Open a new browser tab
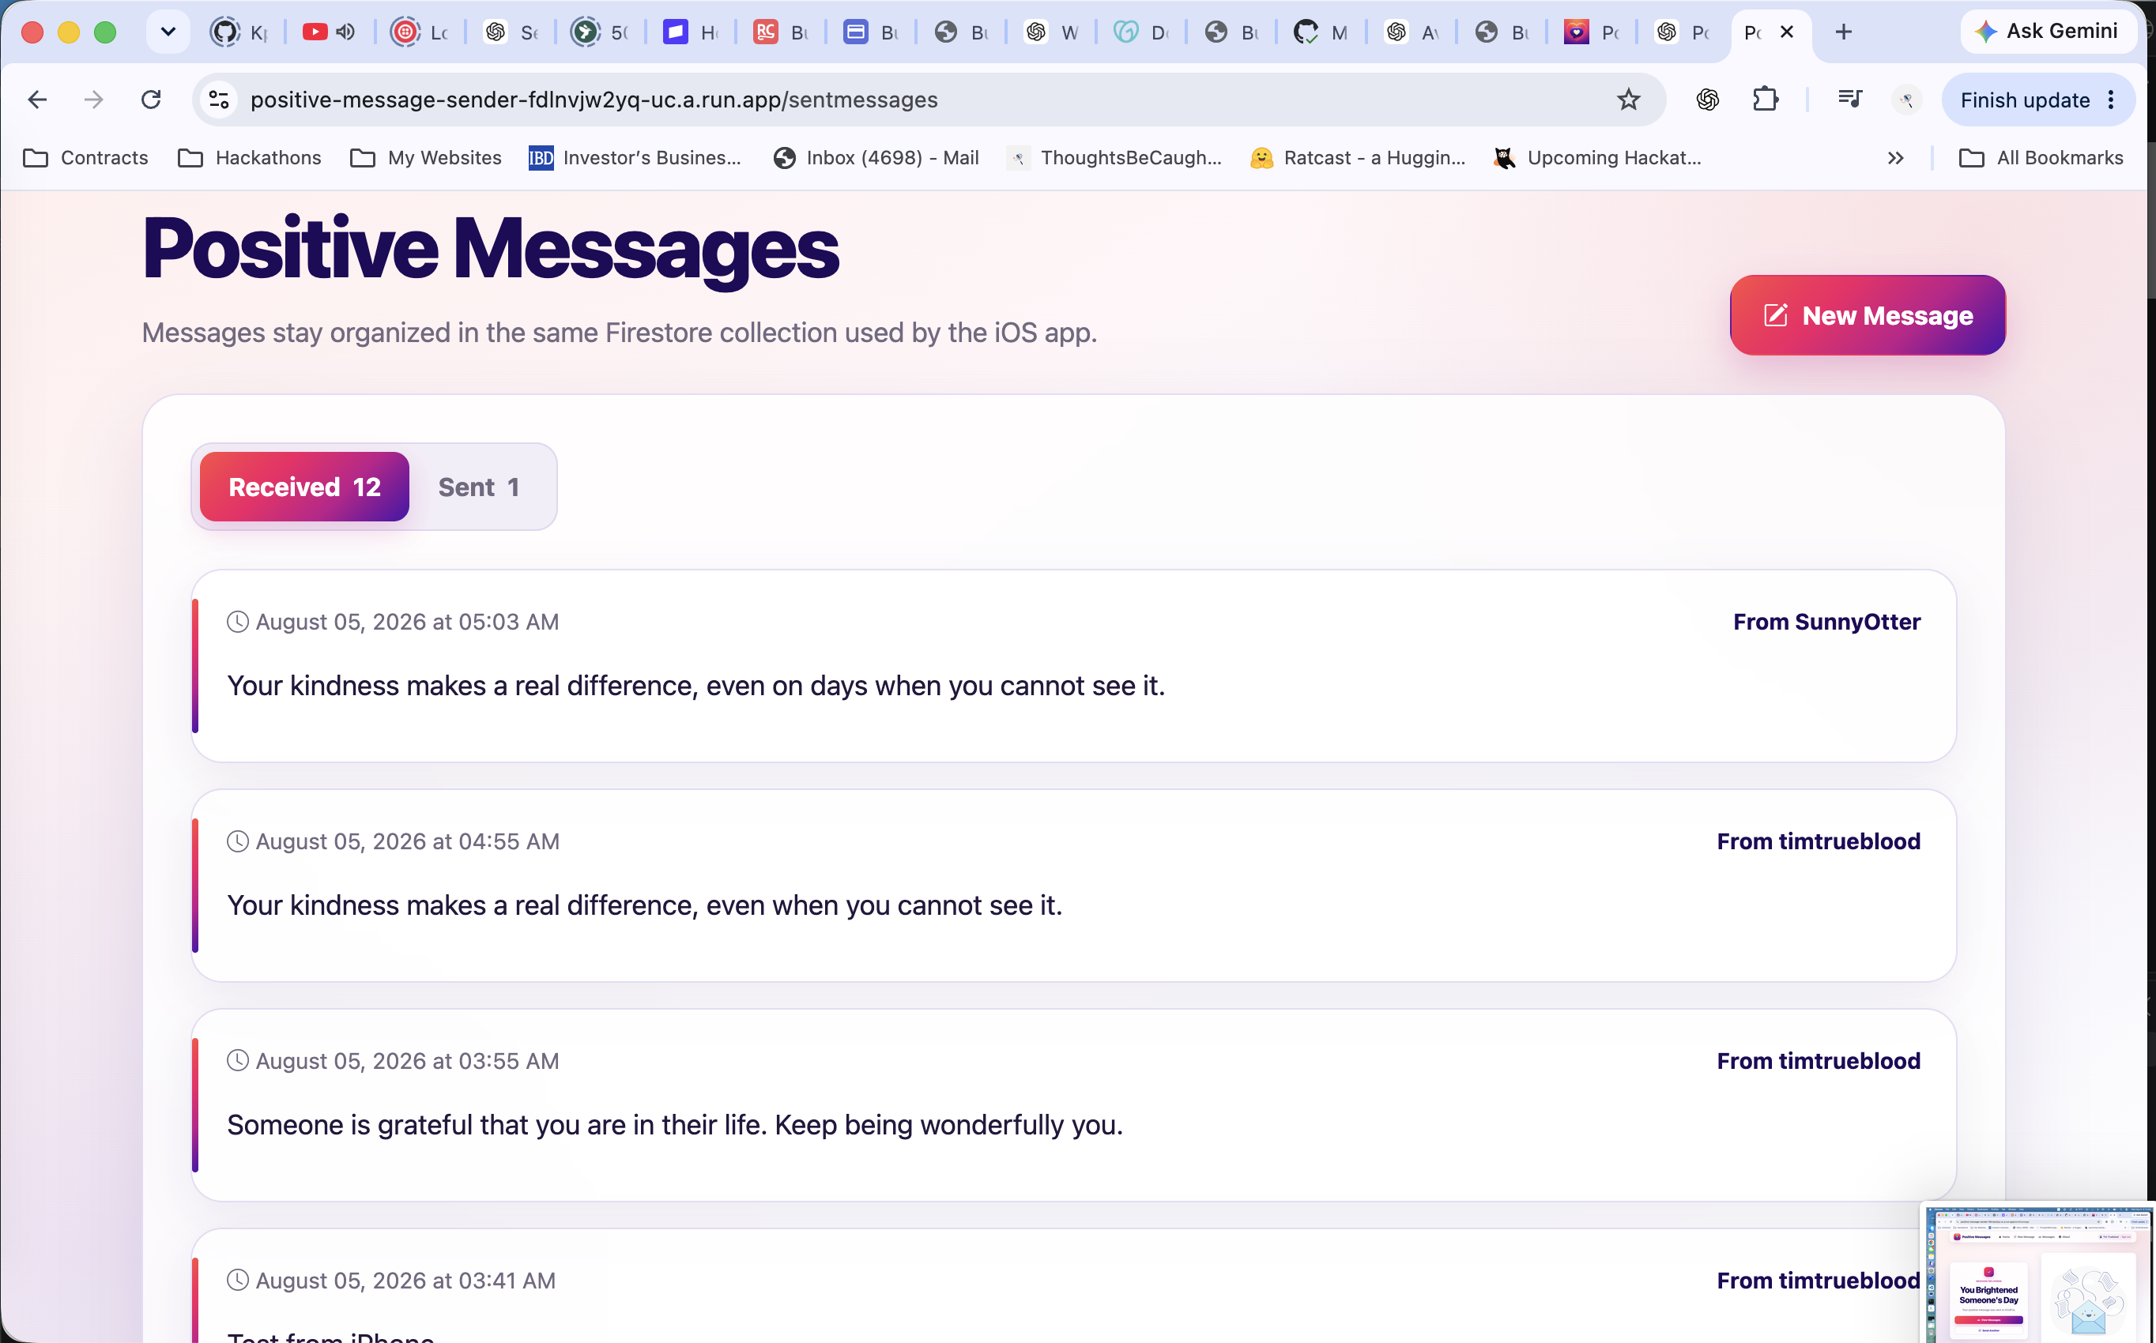The image size is (2156, 1343). point(1843,32)
